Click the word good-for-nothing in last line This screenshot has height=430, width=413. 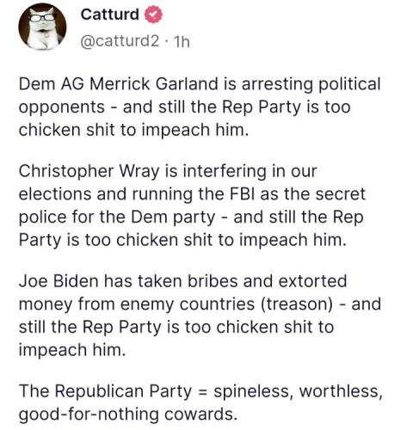point(89,415)
